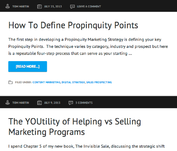177x151 pixels.
Task: Open the Sales Prospecting category link
Action: 99,82
